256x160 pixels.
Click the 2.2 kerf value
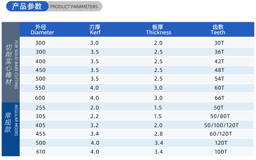94,116
